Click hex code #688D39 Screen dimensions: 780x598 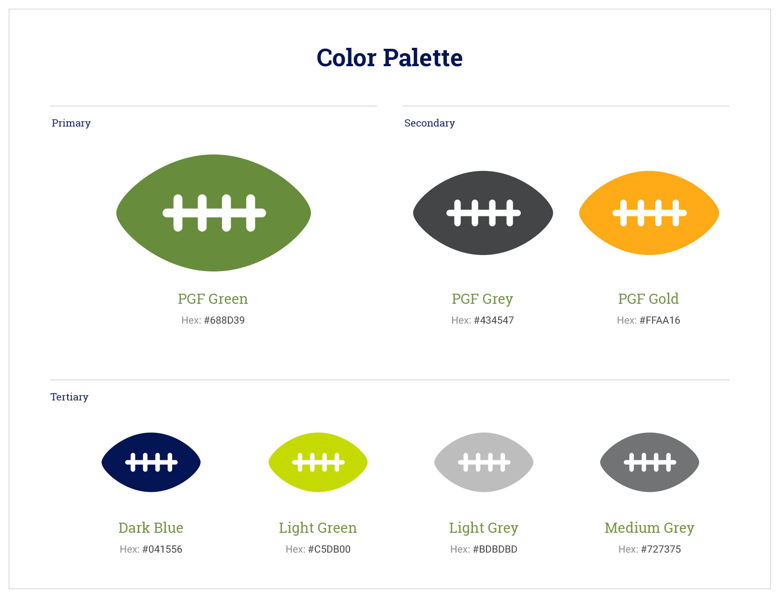tap(224, 320)
